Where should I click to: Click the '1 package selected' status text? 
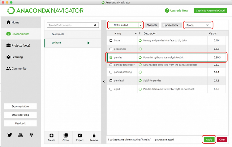pos(163,140)
